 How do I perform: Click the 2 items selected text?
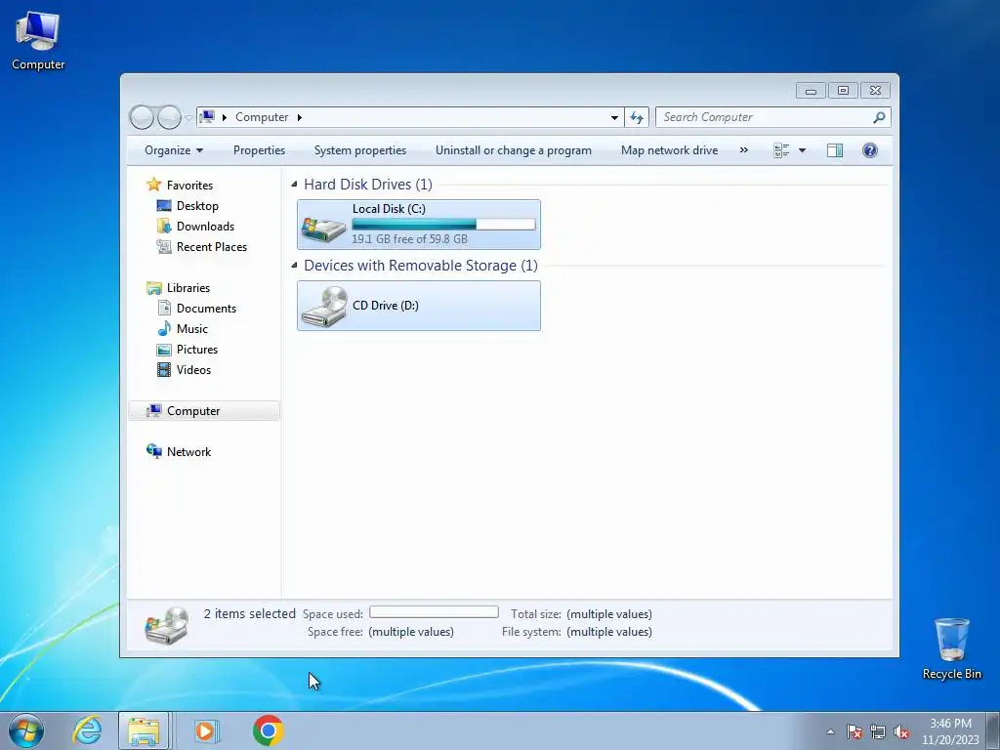tap(249, 613)
